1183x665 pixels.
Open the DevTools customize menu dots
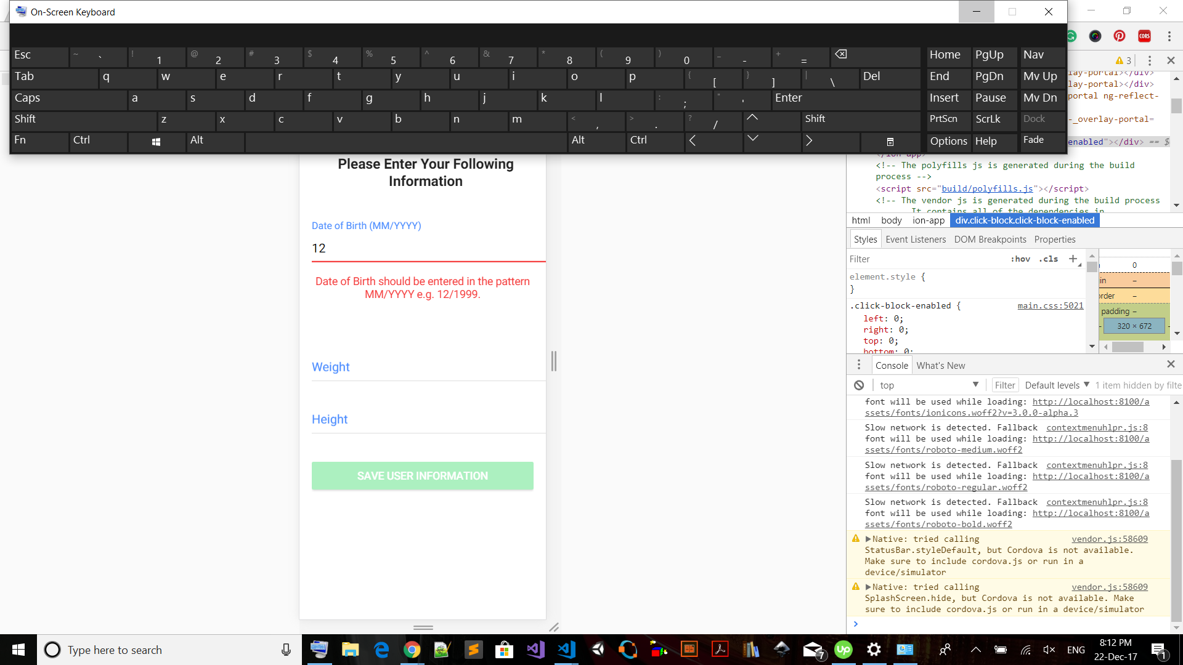tap(1149, 60)
